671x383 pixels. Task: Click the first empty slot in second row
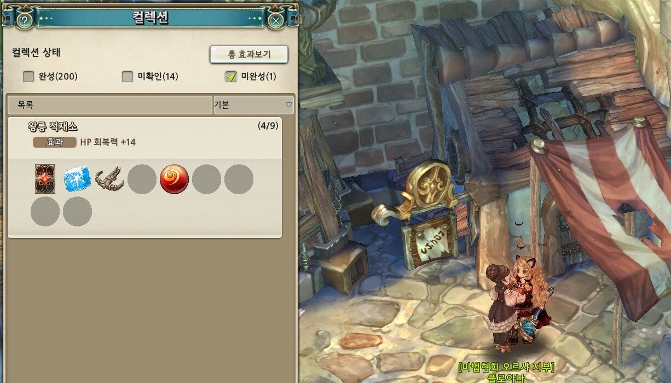(x=45, y=212)
